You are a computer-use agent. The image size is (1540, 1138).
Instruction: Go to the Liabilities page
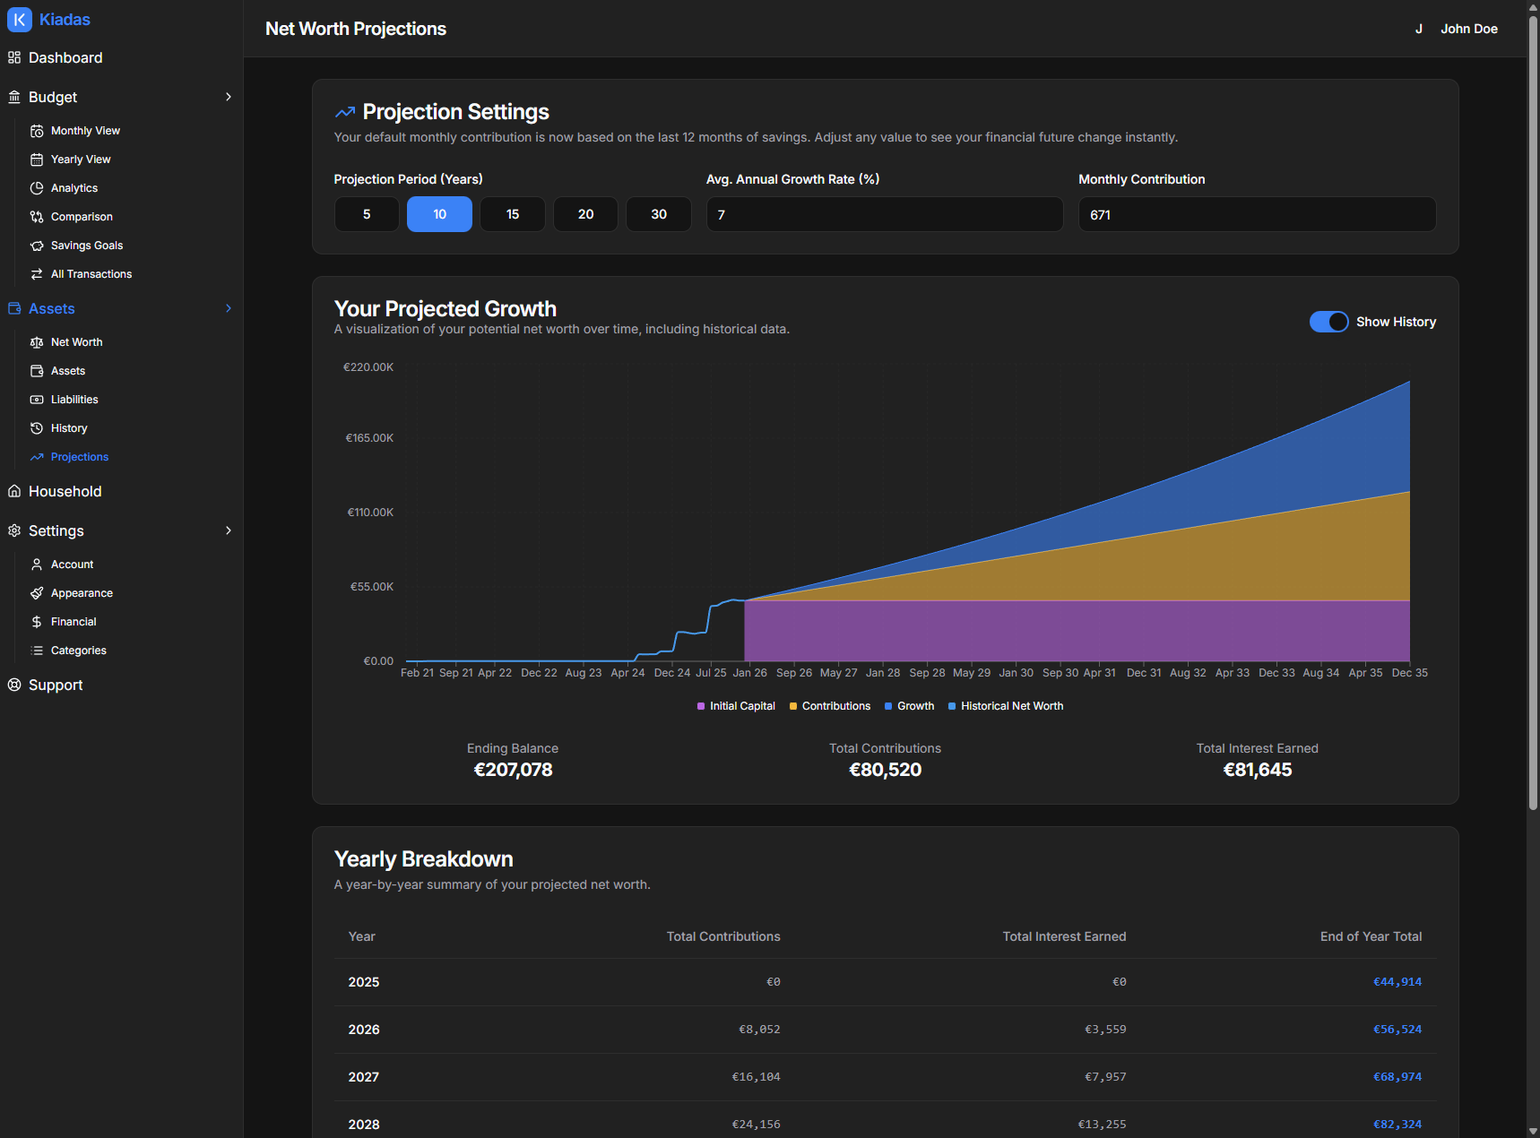[74, 400]
